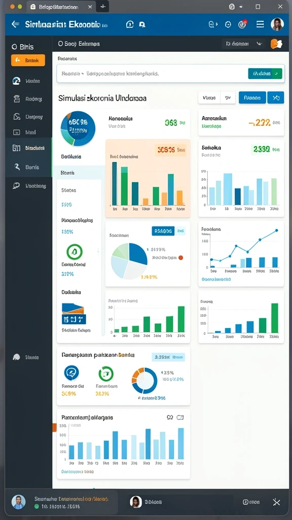Screen dimensions: 292x520
Task: Click the green button in the search bar
Action: tap(265, 74)
